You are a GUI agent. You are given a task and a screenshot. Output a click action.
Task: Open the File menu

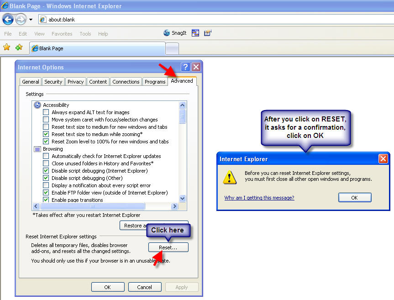click(8, 34)
